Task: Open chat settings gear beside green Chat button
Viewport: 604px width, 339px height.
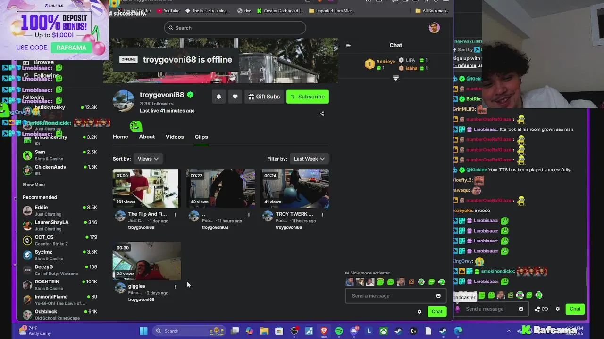Action: pos(419,311)
